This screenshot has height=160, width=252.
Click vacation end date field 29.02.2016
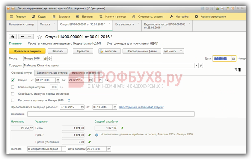(x=78, y=80)
